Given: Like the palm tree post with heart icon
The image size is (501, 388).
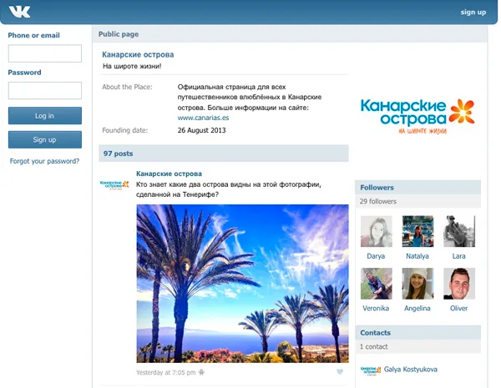Looking at the screenshot, I should click(340, 372).
